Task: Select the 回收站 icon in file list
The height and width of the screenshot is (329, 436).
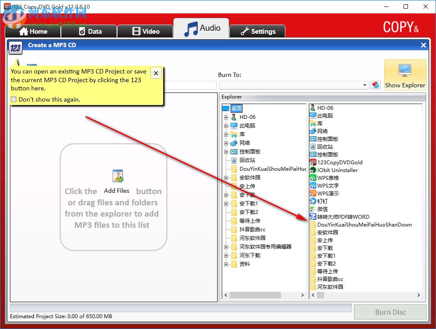Action: [313, 147]
